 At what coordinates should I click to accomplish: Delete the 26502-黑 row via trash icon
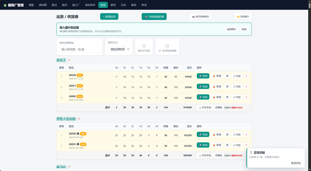[246, 134]
